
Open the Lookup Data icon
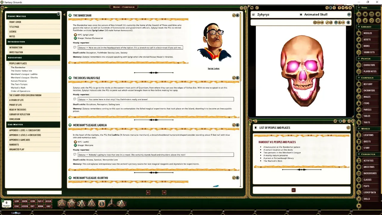(359, 192)
